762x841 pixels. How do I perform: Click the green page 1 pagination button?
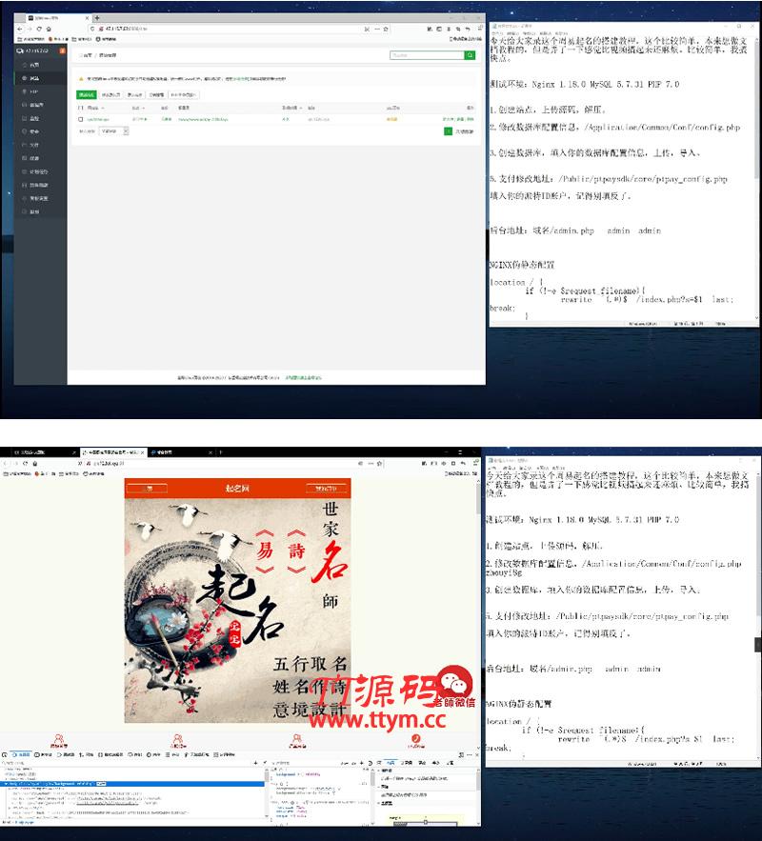[x=449, y=131]
